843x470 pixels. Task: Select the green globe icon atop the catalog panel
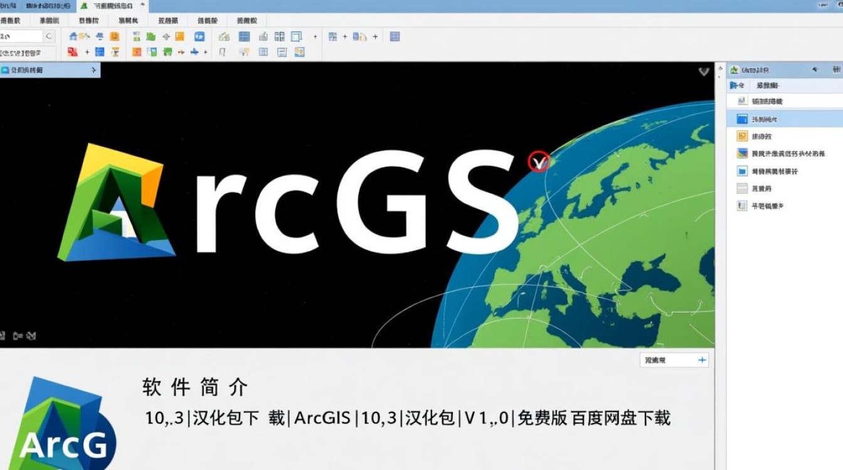734,68
